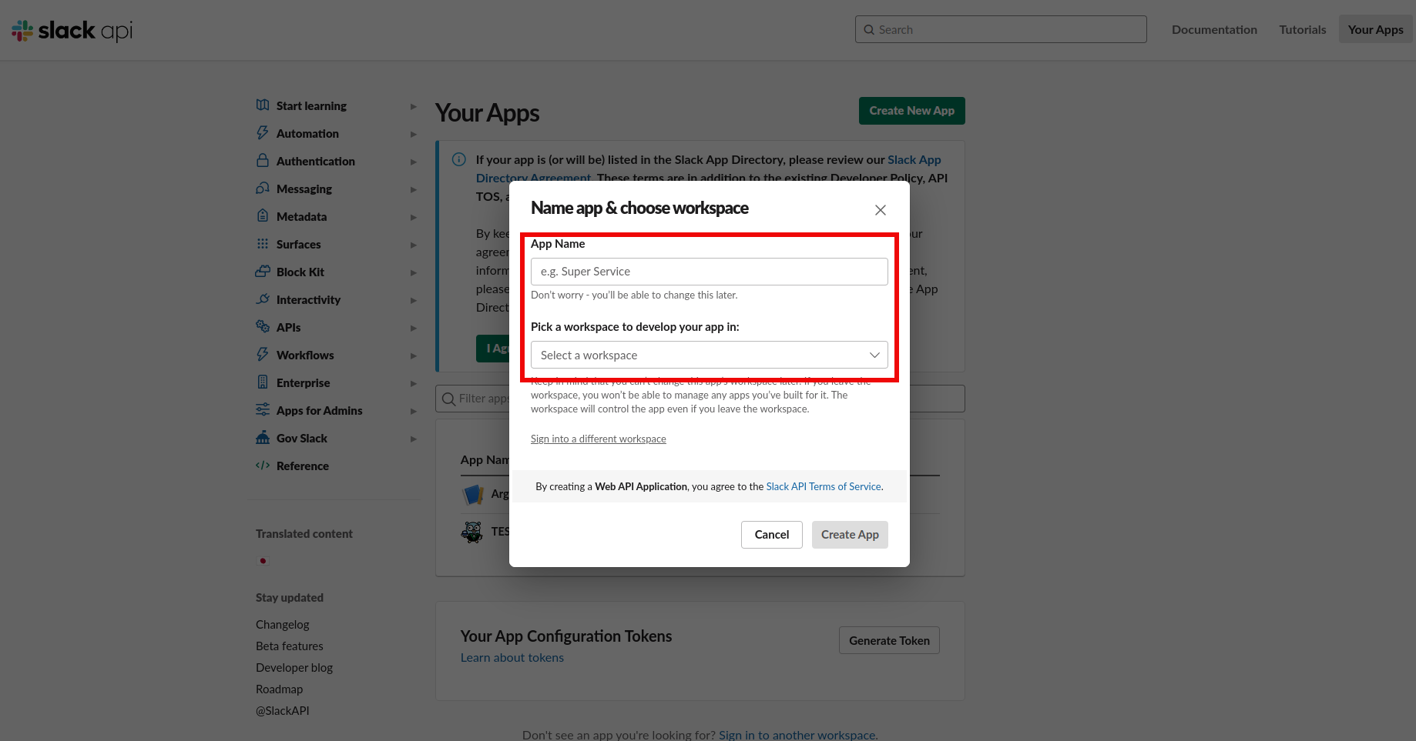The height and width of the screenshot is (741, 1416).
Task: Expand Enterprise section arrow
Action: pyautogui.click(x=414, y=383)
